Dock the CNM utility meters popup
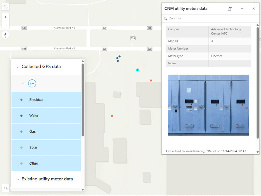Image resolution: width=261 pixels, height=196 pixels. (x=230, y=9)
